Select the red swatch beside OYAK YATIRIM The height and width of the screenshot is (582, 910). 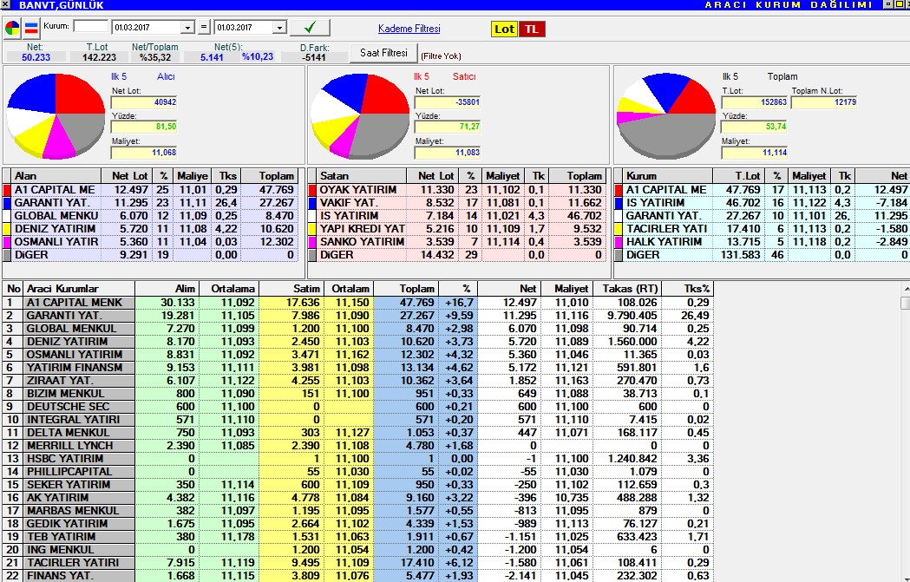click(x=312, y=190)
